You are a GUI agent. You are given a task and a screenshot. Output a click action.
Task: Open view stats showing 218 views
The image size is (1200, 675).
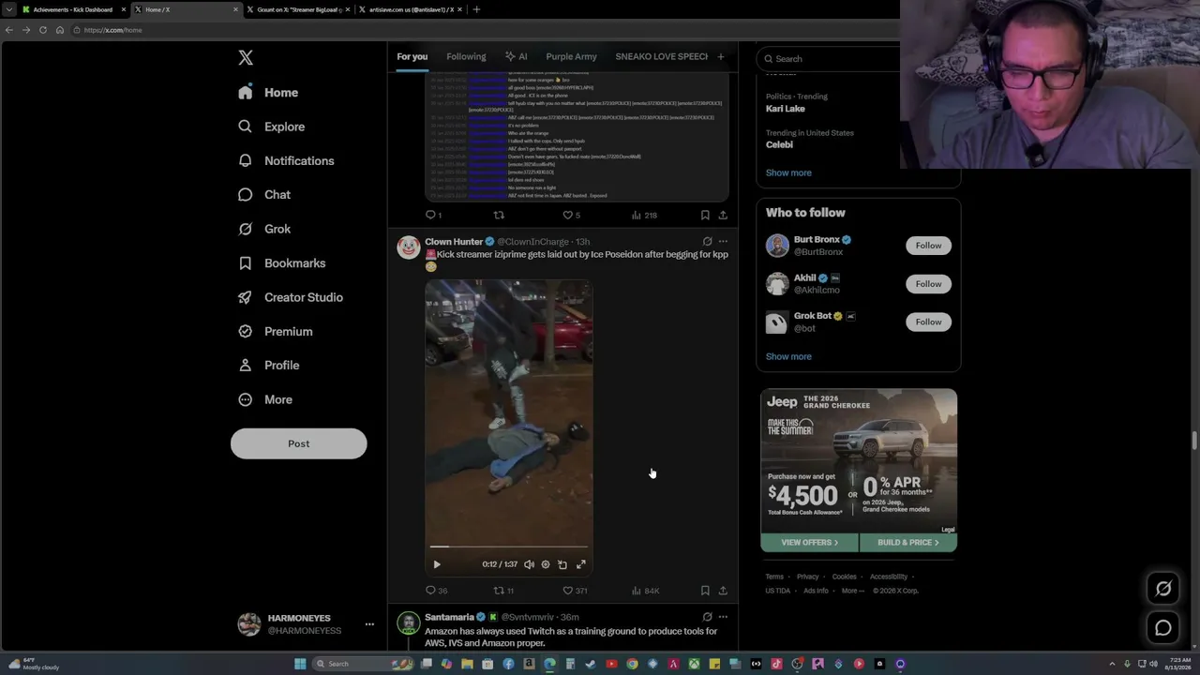[x=644, y=215]
